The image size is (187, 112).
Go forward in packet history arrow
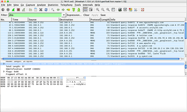click(63, 10)
